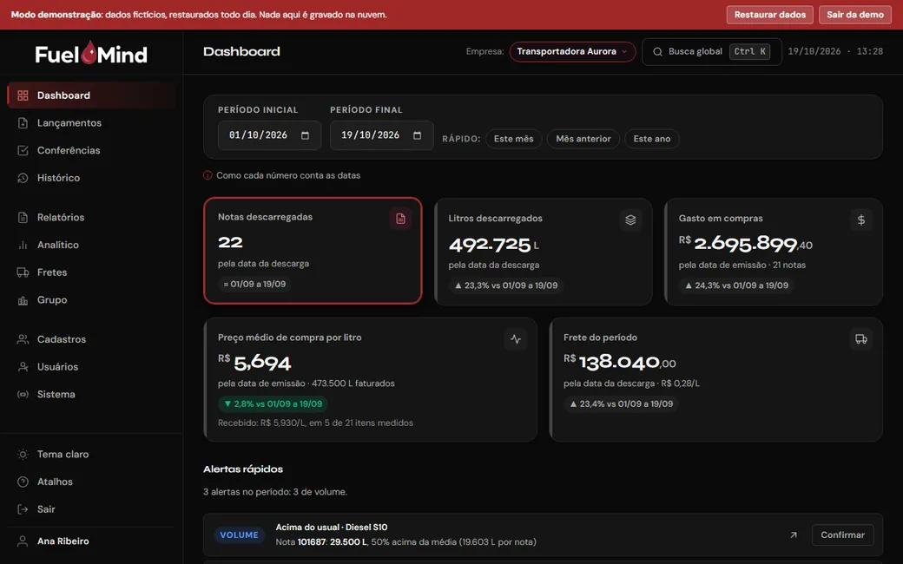The height and width of the screenshot is (564, 903).
Task: Click the pulse icon on Preço médio card
Action: pyautogui.click(x=516, y=339)
